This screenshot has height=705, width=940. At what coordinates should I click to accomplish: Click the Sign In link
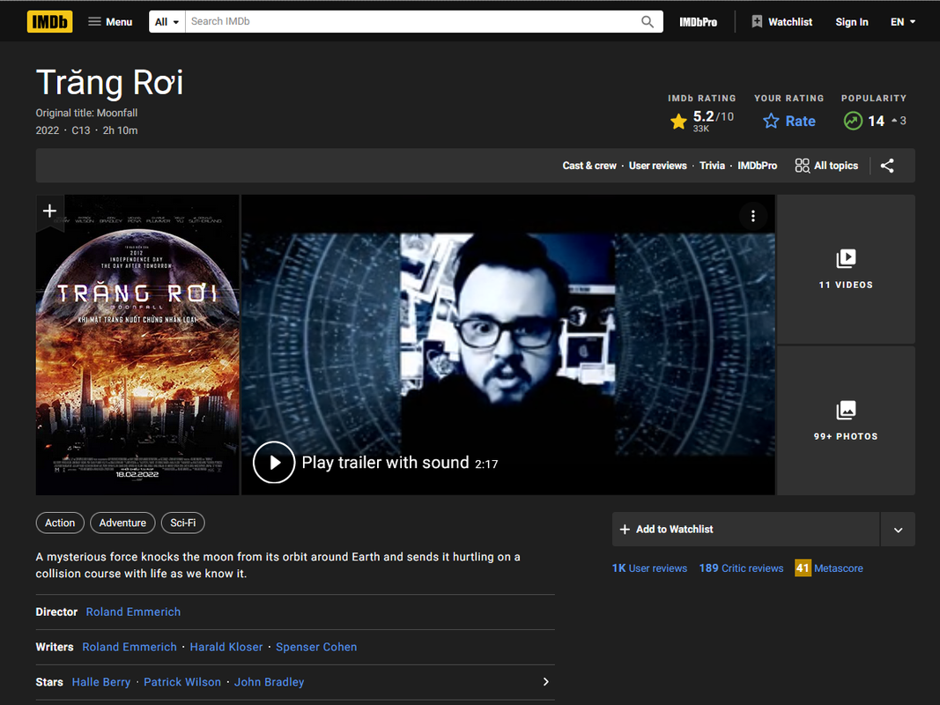click(x=852, y=22)
